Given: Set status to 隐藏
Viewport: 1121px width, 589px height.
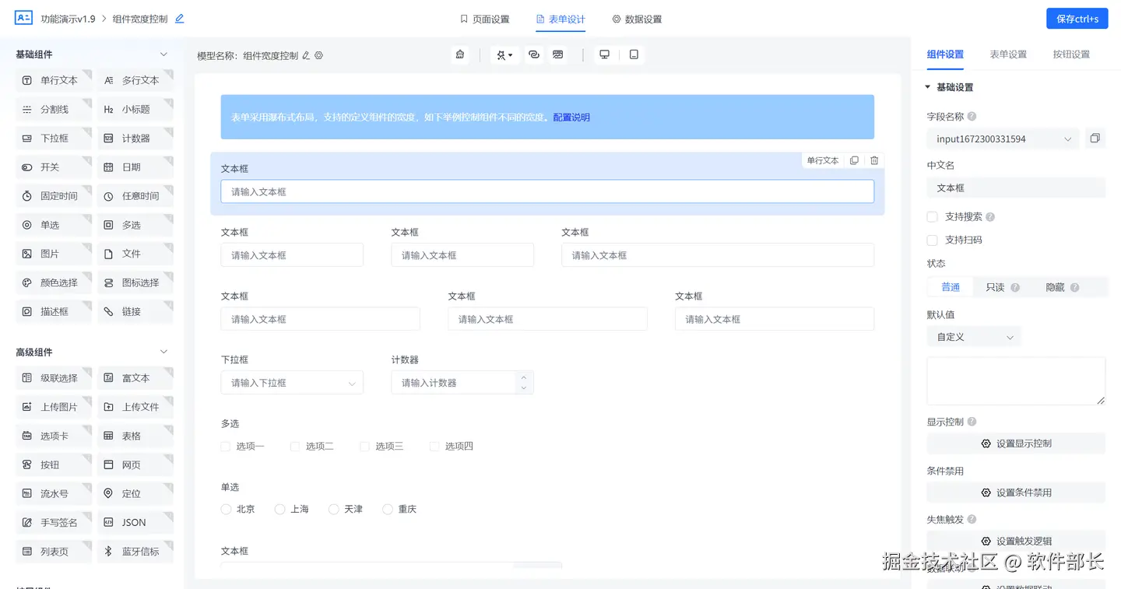Looking at the screenshot, I should 1063,287.
